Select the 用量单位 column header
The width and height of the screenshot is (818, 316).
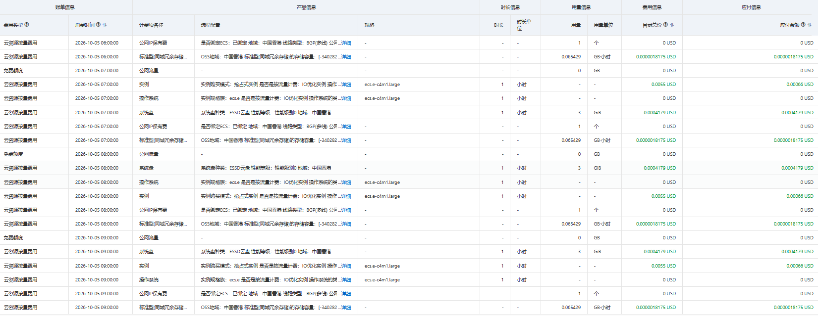tap(603, 25)
